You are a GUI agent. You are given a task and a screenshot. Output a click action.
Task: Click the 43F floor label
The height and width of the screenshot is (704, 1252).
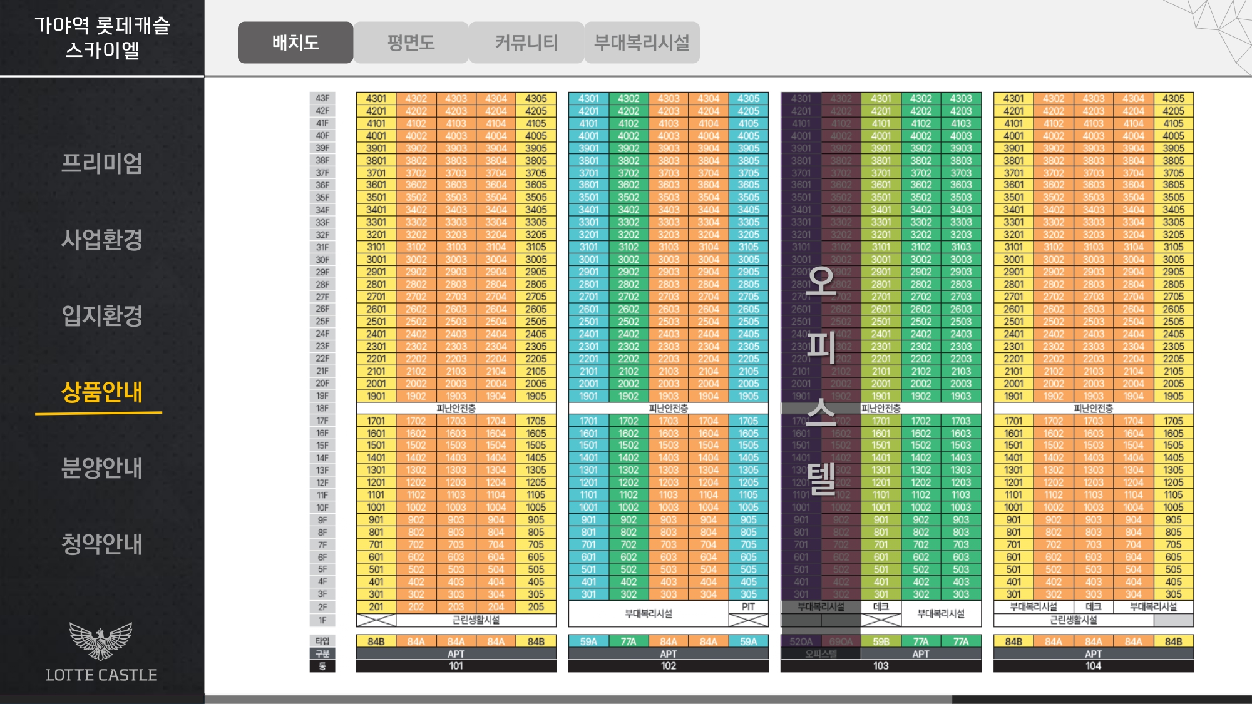pyautogui.click(x=322, y=98)
